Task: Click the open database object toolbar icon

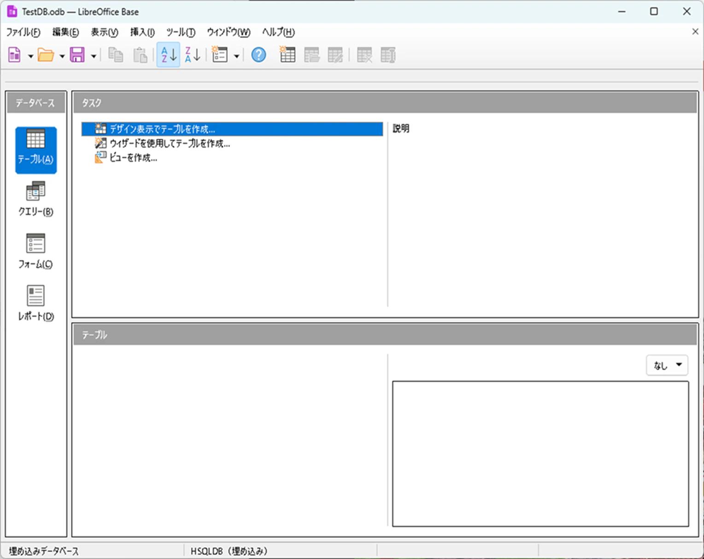Action: pyautogui.click(x=312, y=55)
